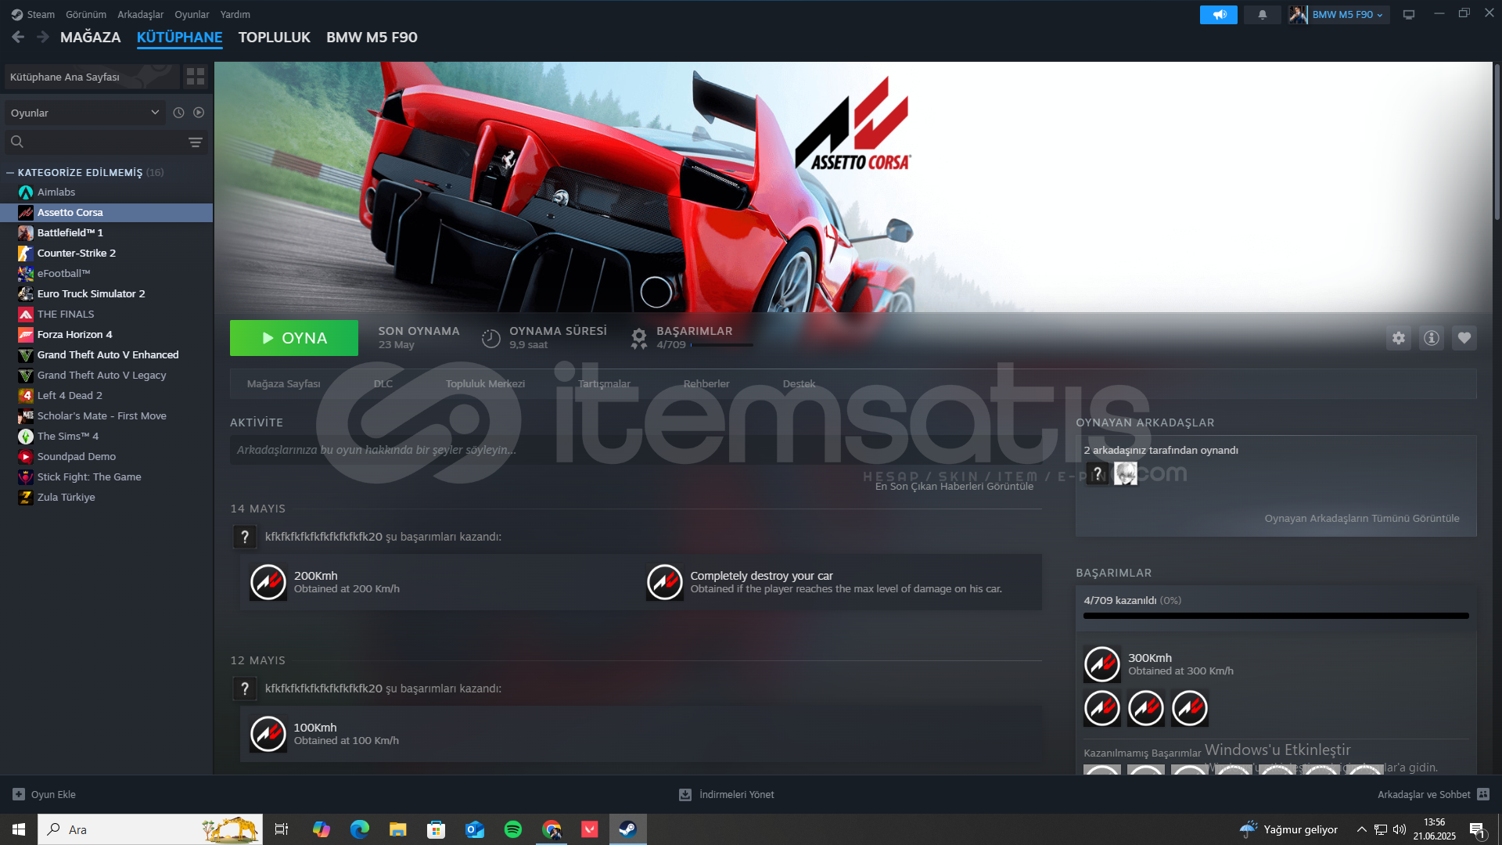
Task: Click the Completely destroy your car achievement icon
Action: [664, 582]
